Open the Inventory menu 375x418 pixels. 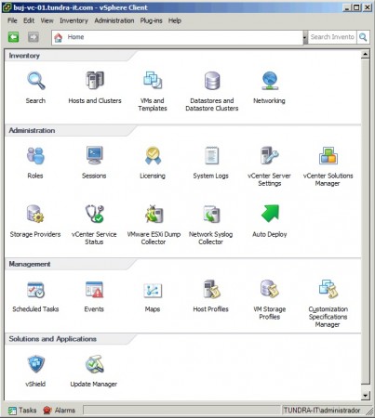click(74, 20)
